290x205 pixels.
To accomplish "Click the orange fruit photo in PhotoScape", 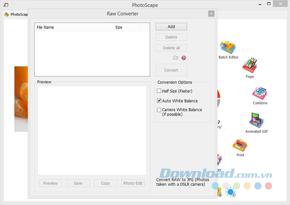I will pos(21,99).
